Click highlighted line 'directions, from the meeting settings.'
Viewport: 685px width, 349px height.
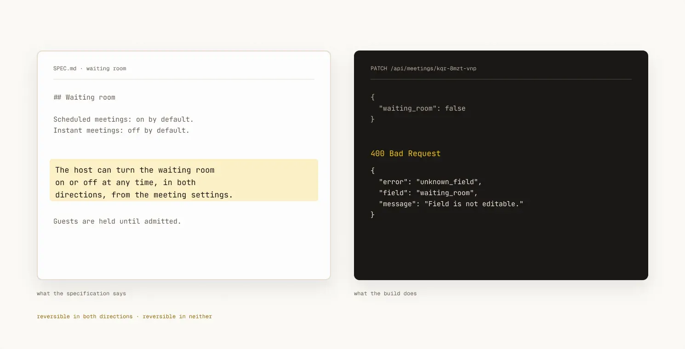click(144, 195)
